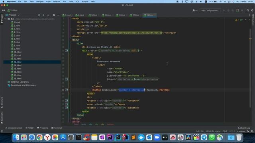Go to next highlighted error arrow
The height and width of the screenshot is (143, 255).
(x=249, y=20)
